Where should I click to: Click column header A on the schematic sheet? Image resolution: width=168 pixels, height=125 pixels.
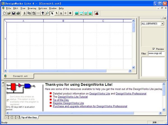23,21
